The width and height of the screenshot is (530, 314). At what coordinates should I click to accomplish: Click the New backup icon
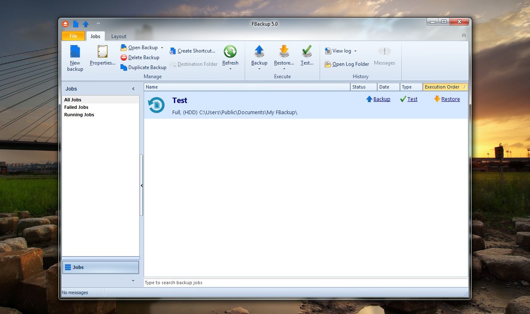click(75, 51)
